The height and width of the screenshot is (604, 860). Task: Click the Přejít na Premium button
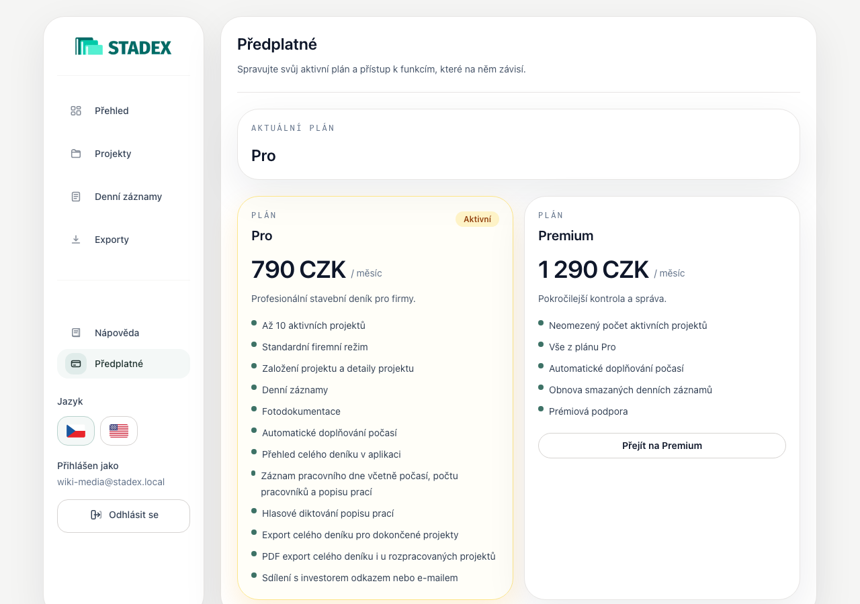662,446
